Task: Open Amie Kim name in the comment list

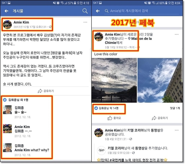Action: point(22,127)
